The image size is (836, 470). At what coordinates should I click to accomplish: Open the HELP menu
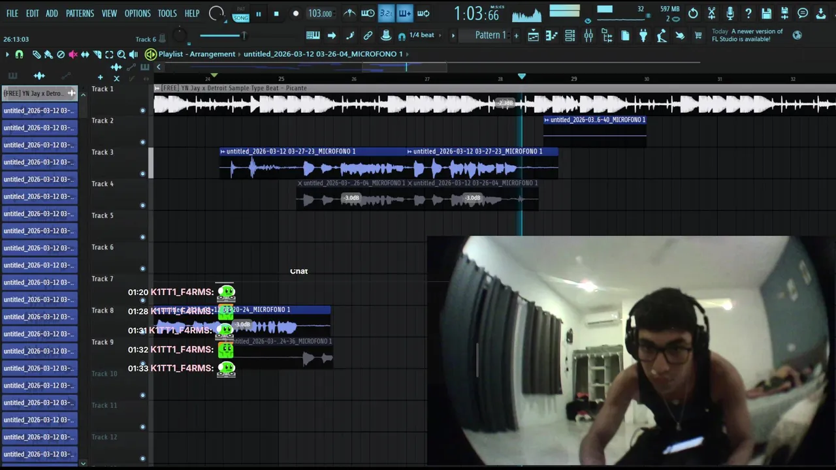192,13
